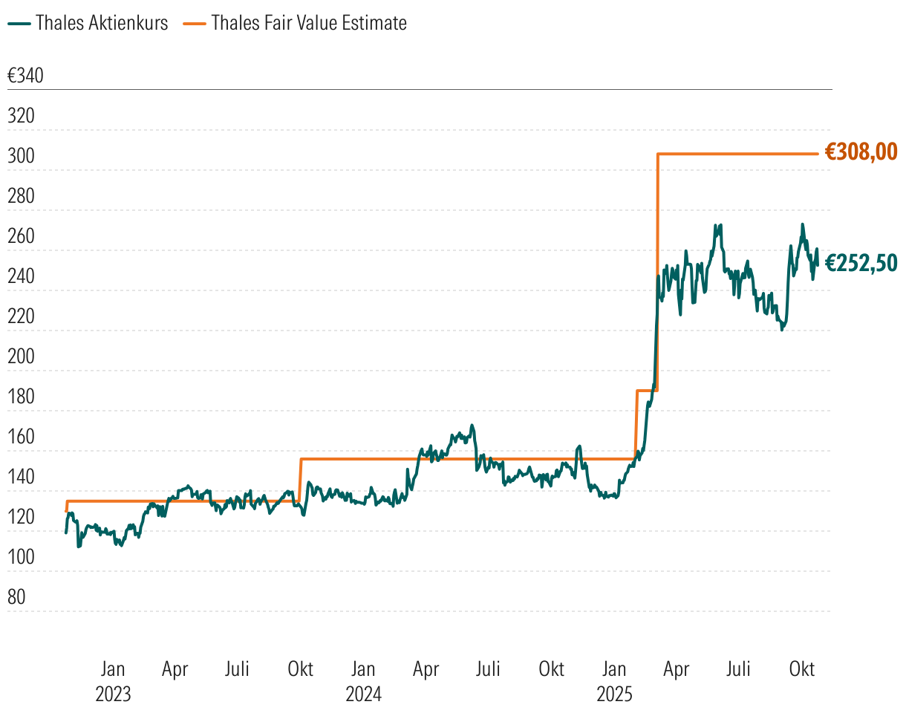Click the €340 y-axis label
The width and height of the screenshot is (906, 716).
click(25, 77)
